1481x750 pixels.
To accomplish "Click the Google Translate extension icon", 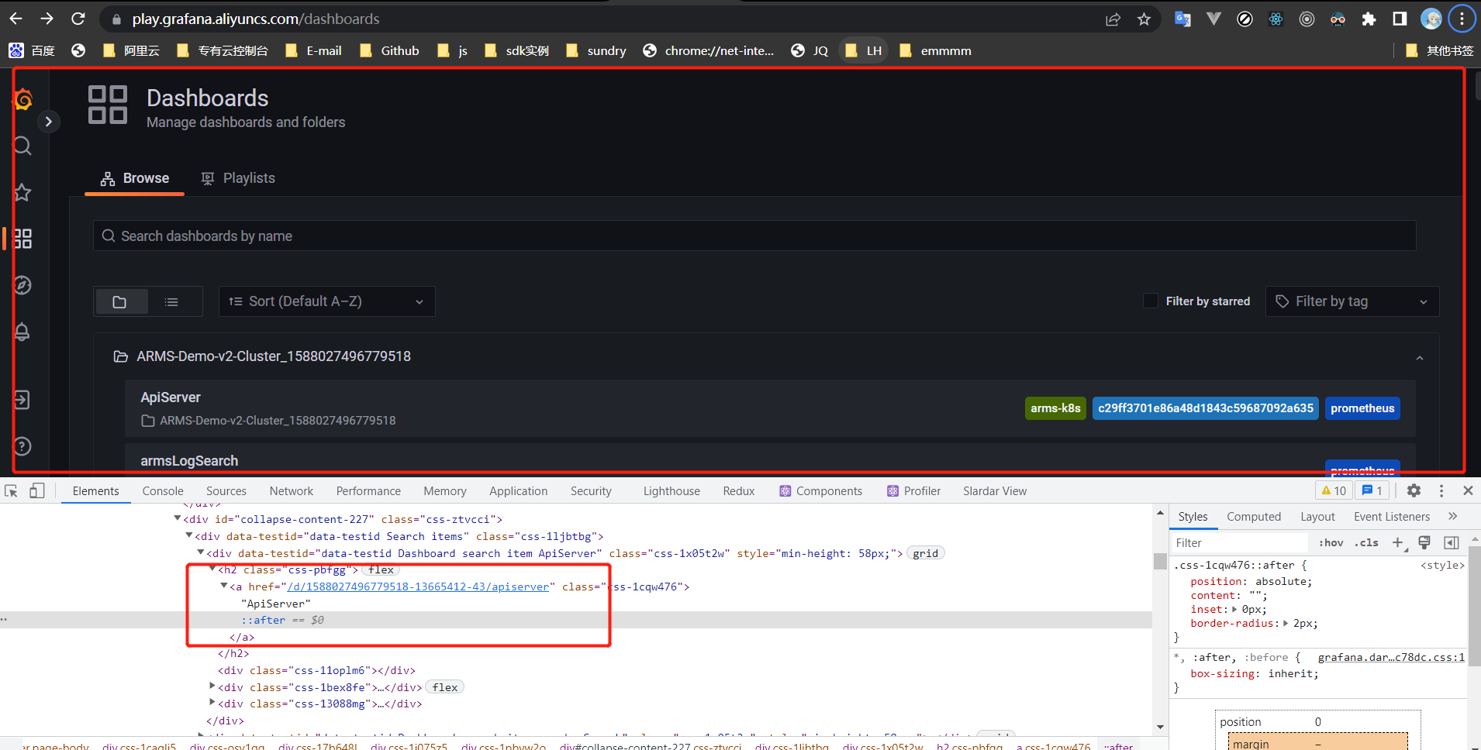I will [1182, 19].
